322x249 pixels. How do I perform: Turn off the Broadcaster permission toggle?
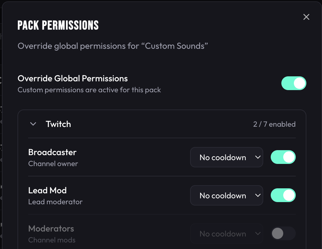pyautogui.click(x=283, y=157)
